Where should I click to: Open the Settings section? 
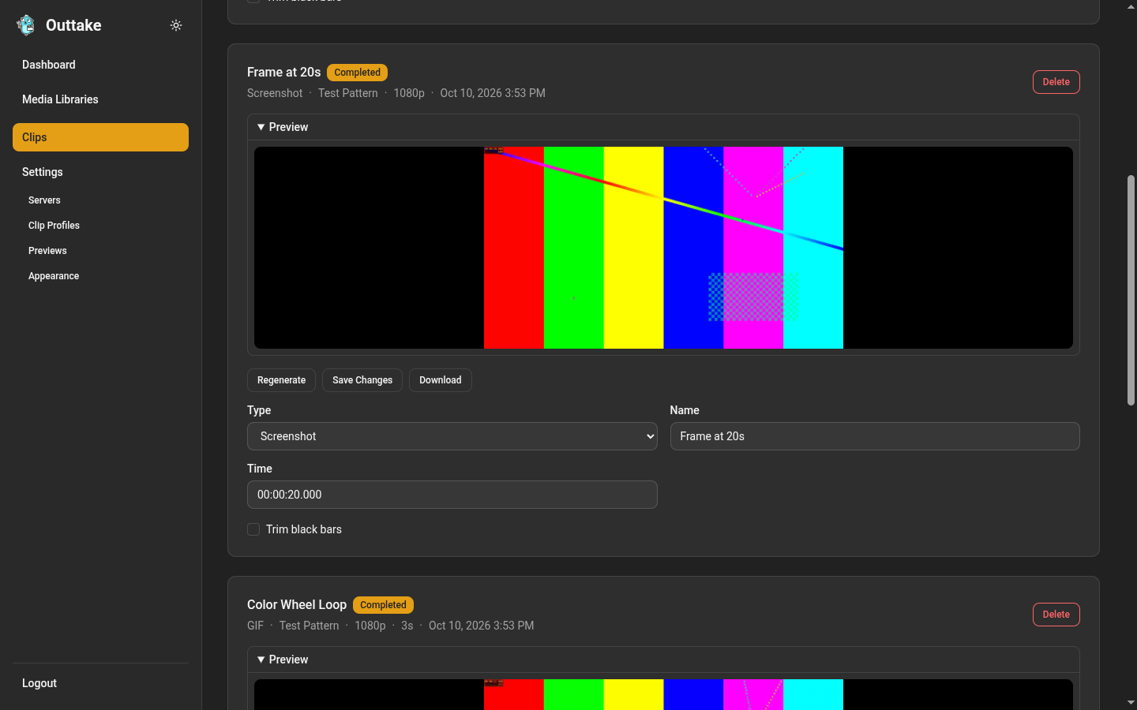[43, 172]
